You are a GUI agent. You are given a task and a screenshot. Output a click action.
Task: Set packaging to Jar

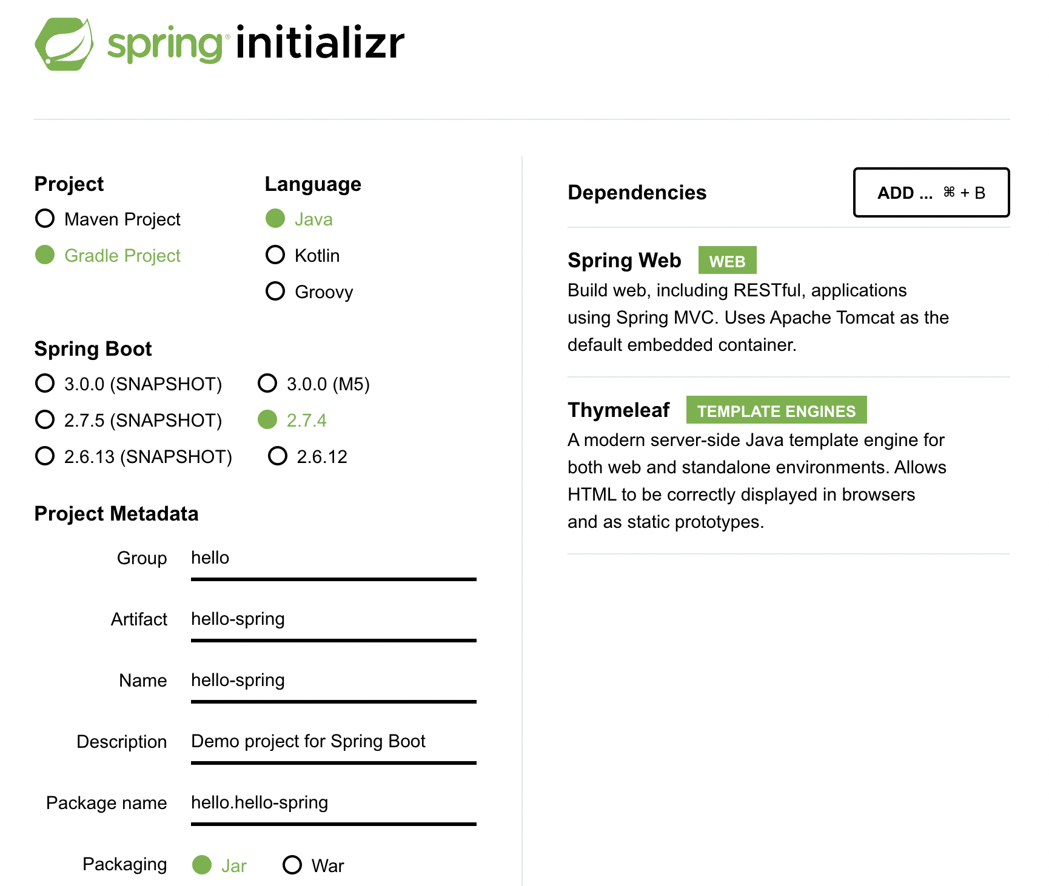click(x=220, y=865)
